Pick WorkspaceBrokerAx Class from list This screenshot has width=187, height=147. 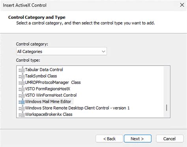pyautogui.click(x=49, y=114)
